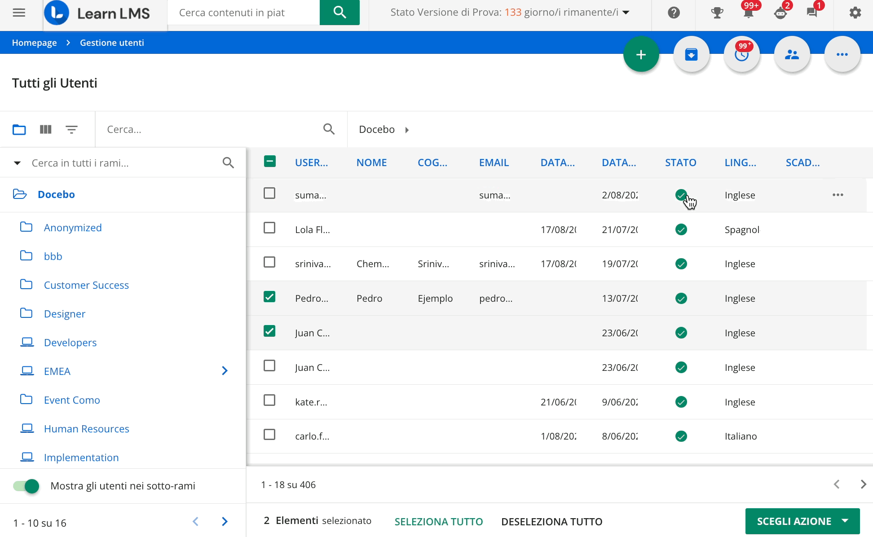Open the gamification trophy icon

pos(717,13)
